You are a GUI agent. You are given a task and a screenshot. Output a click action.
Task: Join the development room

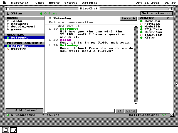click(x=24, y=27)
